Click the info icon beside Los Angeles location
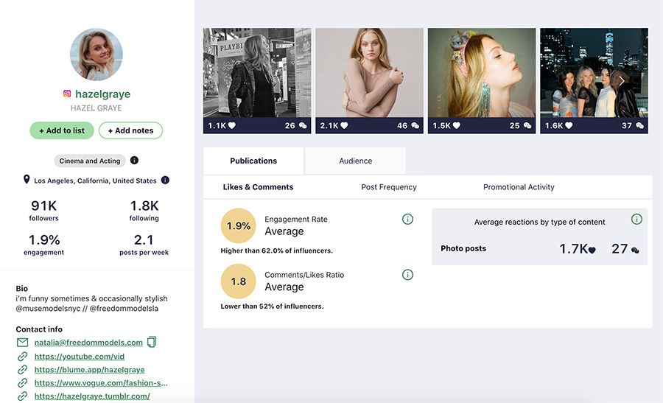Viewport: 663px width, 403px height. pos(165,181)
